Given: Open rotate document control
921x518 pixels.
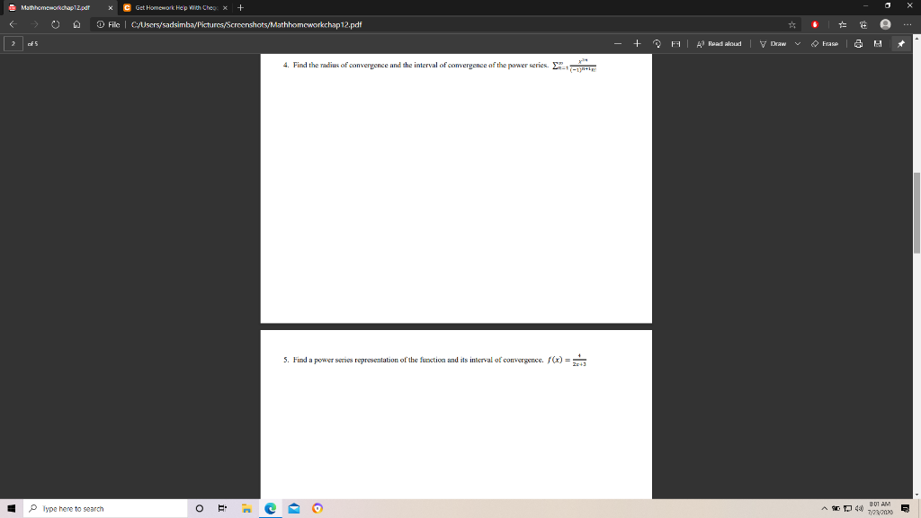Looking at the screenshot, I should point(657,43).
